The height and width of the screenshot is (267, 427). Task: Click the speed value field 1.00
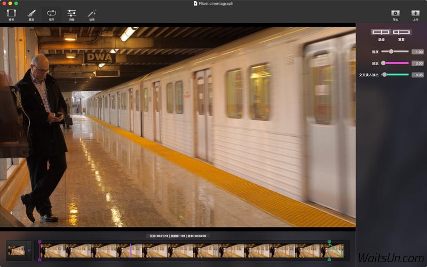[x=417, y=52]
